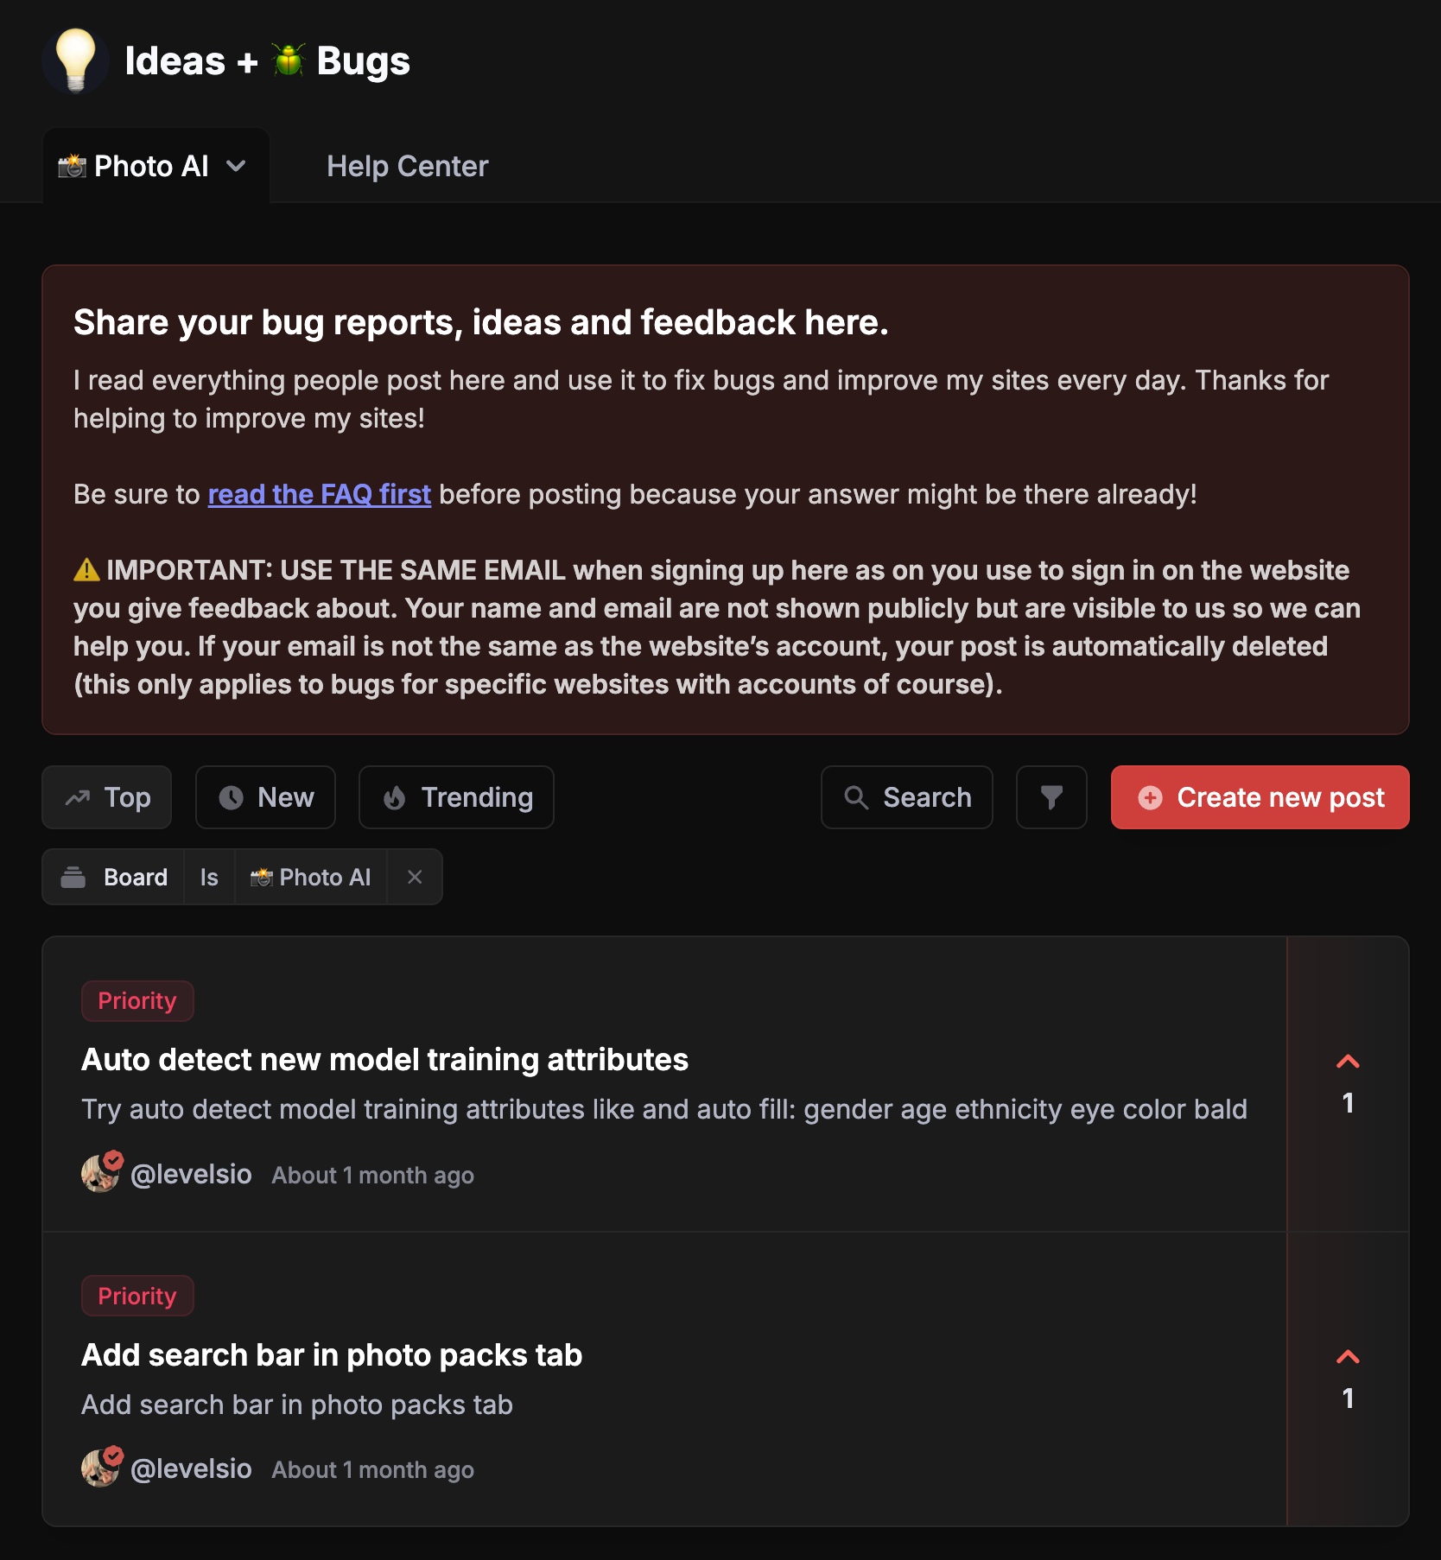
Task: Open 'Add search bar in photo packs tab' post
Action: 332,1355
